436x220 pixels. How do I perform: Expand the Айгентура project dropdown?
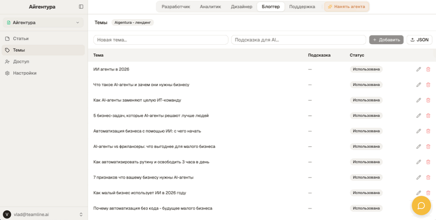(43, 22)
